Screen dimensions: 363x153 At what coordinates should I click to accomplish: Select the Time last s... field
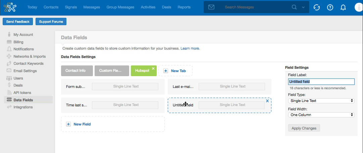click(113, 105)
